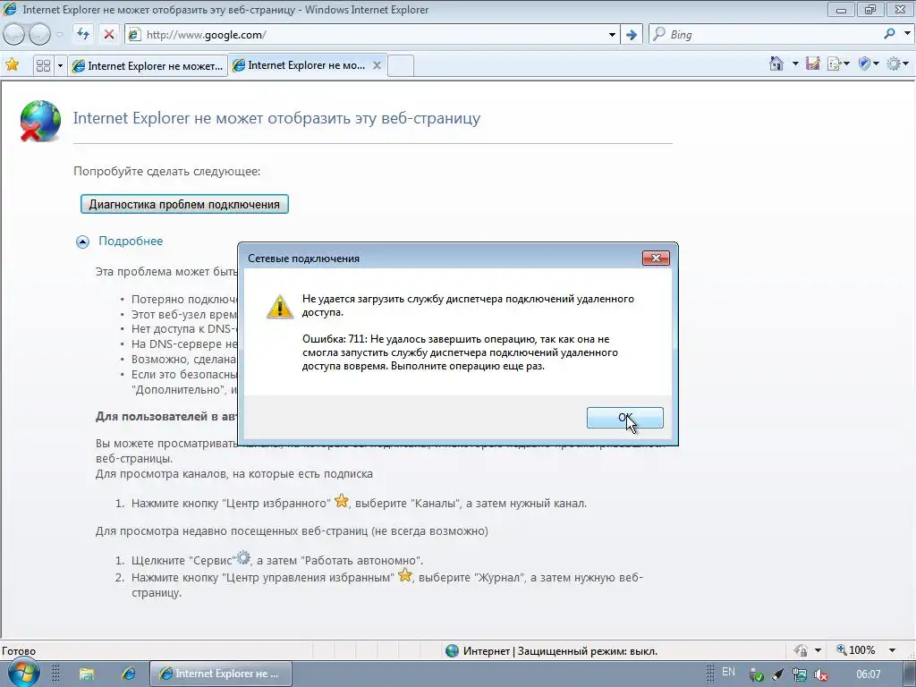Image resolution: width=916 pixels, height=687 pixels.
Task: Click the safely remove hardware tray icon
Action: coord(757,674)
